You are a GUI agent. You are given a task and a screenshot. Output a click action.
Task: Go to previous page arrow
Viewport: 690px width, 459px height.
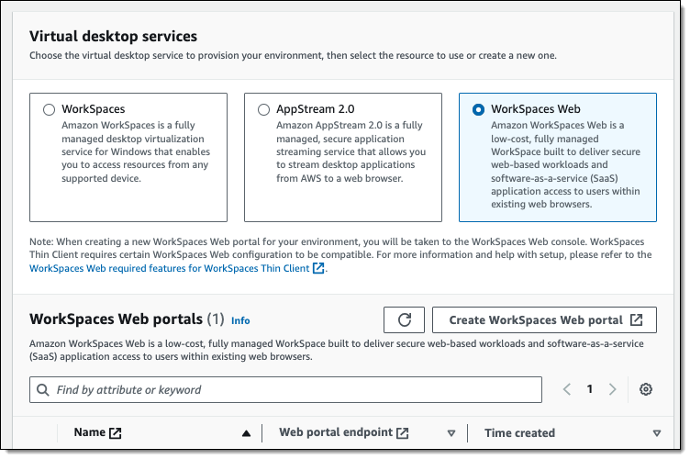[567, 389]
